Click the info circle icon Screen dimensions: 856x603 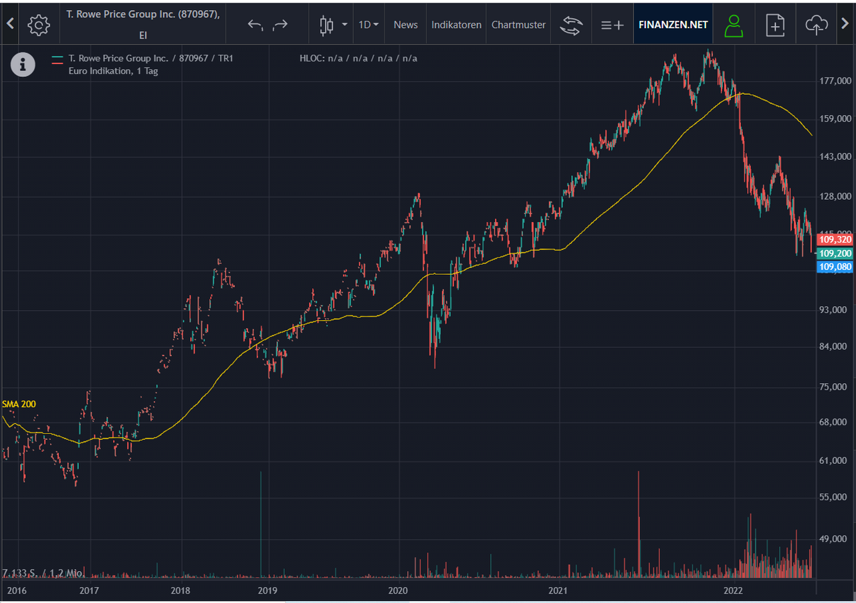click(x=23, y=65)
